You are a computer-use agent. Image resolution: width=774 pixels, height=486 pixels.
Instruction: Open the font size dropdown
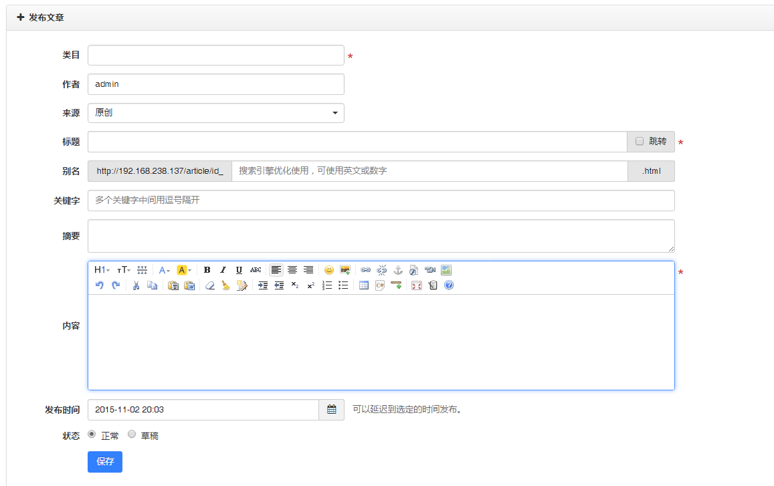click(x=124, y=270)
